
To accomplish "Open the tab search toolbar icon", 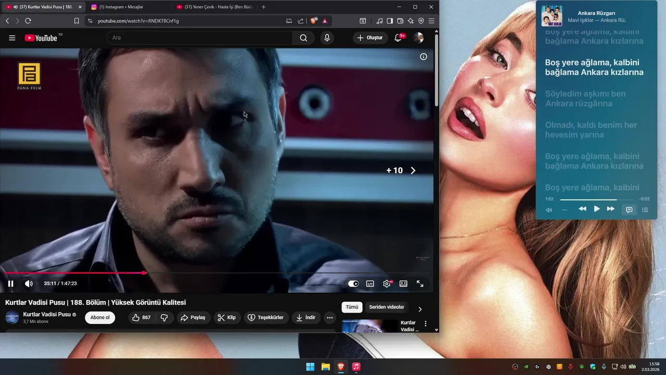I will (x=363, y=21).
